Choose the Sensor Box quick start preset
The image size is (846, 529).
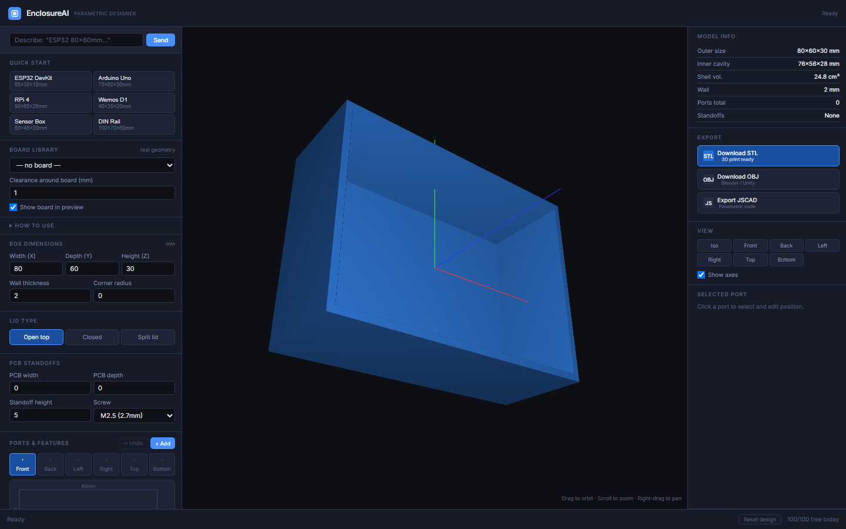pos(51,125)
